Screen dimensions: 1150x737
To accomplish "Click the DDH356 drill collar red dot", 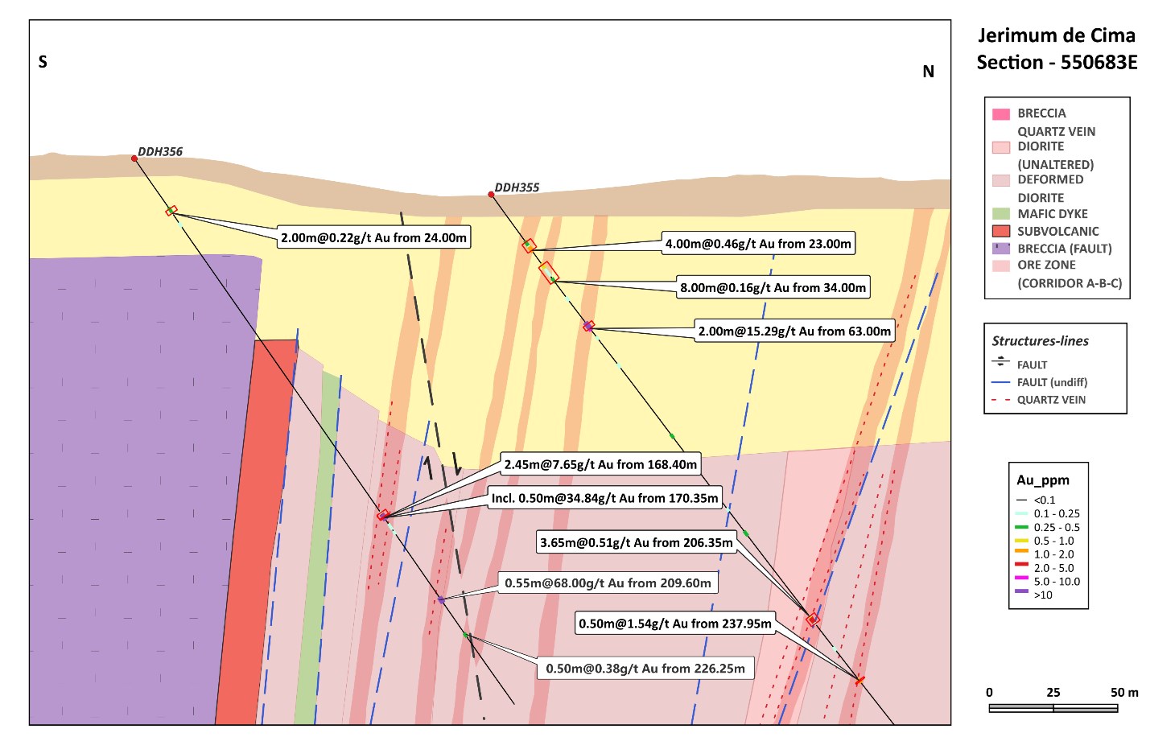I will coord(134,159).
